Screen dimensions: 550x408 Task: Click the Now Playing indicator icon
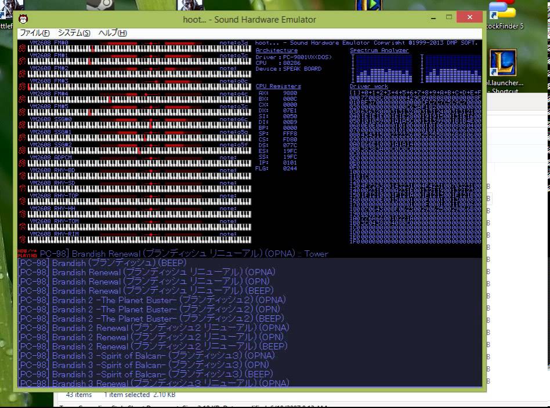click(x=27, y=253)
